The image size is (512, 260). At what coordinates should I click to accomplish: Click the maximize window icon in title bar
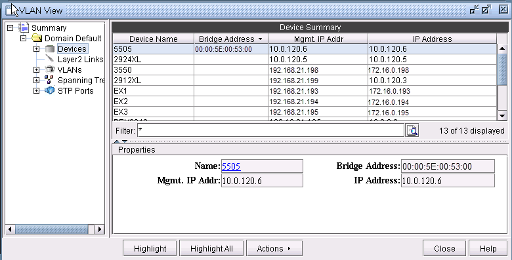(x=486, y=10)
